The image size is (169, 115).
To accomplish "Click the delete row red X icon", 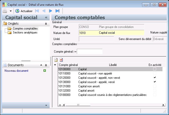I will pyautogui.click(x=61, y=60).
